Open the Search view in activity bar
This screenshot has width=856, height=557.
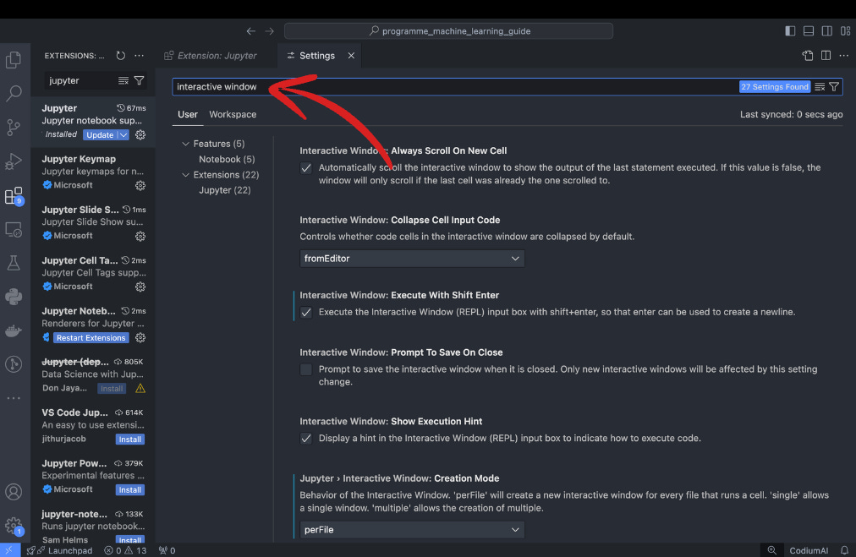coord(14,93)
